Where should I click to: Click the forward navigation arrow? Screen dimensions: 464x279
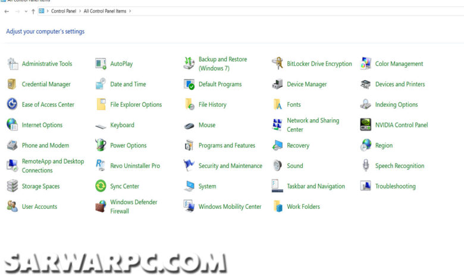[x=17, y=11]
